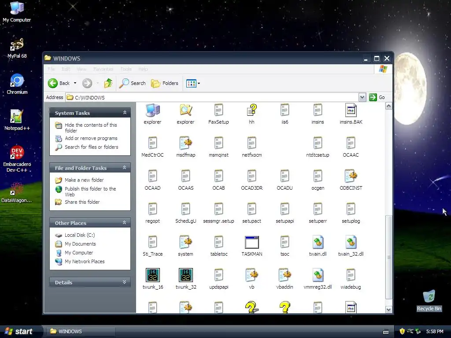
Task: Click Search for files or folders
Action: click(92, 147)
